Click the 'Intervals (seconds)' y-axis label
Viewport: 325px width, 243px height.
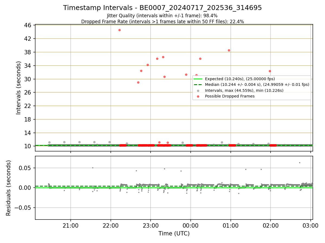[18, 88]
